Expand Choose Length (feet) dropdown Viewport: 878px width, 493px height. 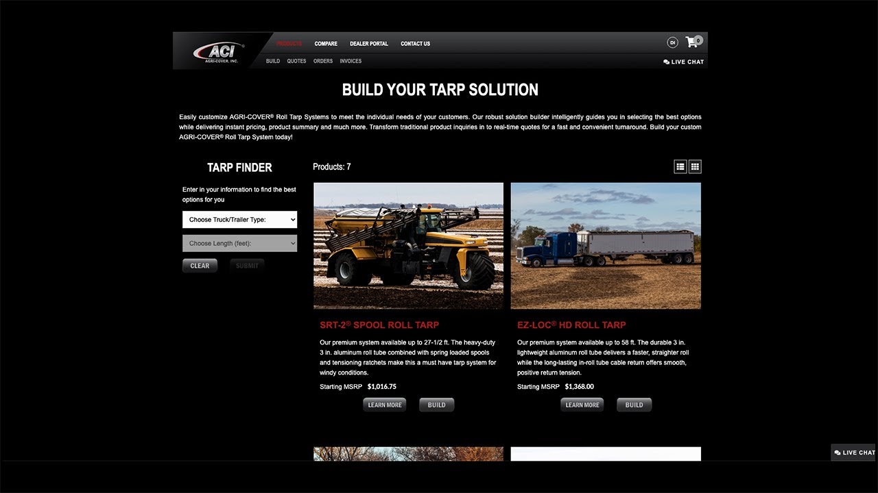[x=239, y=243]
